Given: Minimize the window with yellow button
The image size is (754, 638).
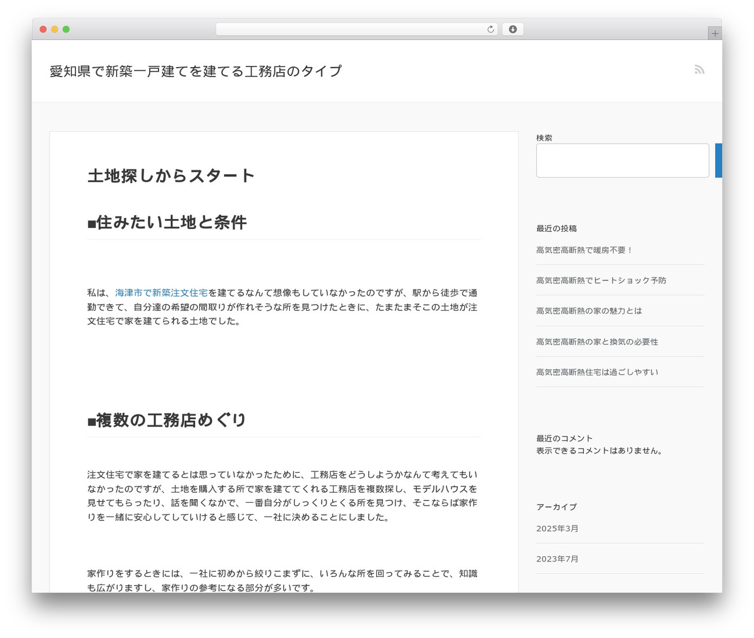Looking at the screenshot, I should pos(54,29).
